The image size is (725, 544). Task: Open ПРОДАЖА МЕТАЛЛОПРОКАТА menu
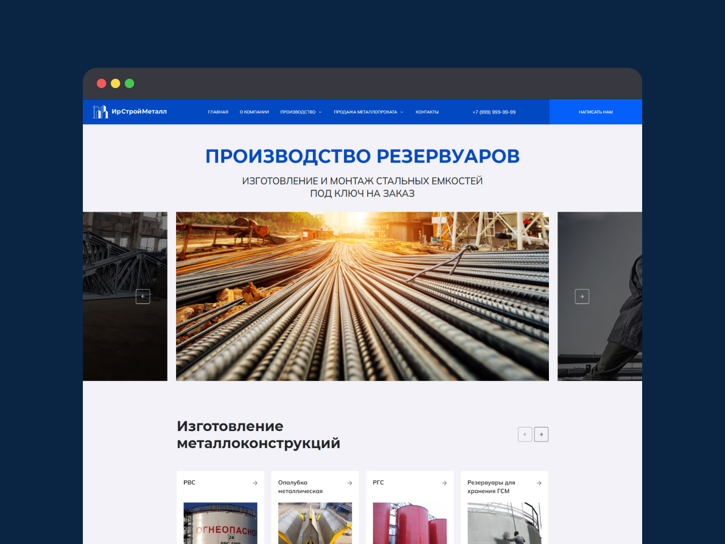tap(365, 112)
